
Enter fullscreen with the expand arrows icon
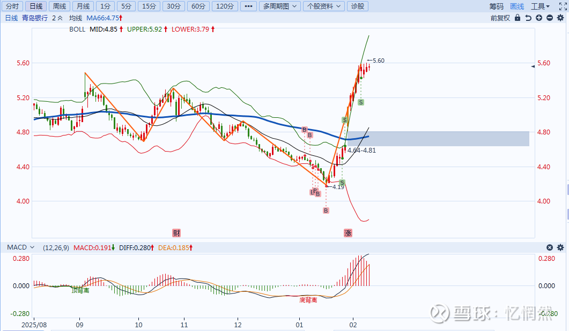(563, 6)
